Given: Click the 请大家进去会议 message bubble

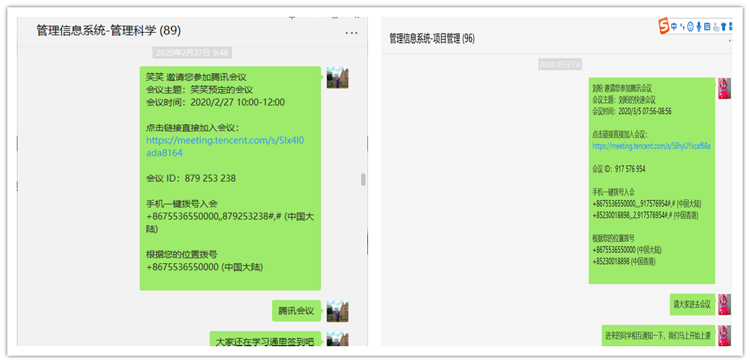Looking at the screenshot, I should click(x=692, y=305).
